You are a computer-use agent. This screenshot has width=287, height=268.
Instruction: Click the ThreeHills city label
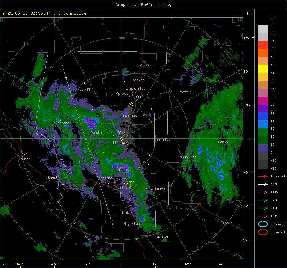click(x=160, y=139)
